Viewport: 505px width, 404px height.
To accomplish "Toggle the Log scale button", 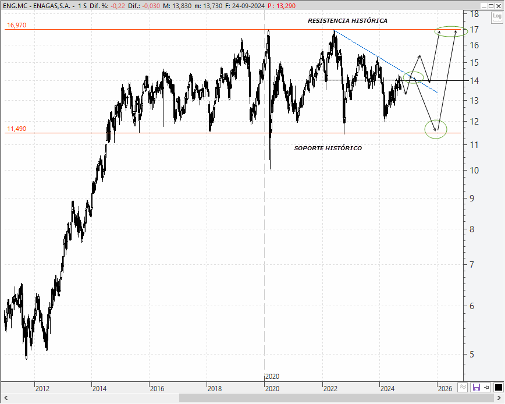I will point(497,17).
